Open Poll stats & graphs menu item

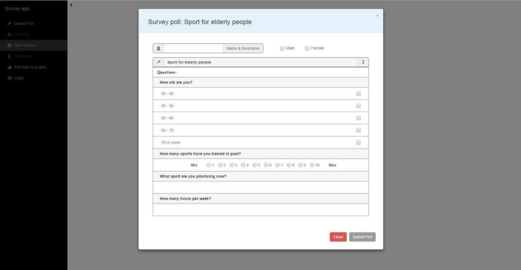[x=30, y=67]
